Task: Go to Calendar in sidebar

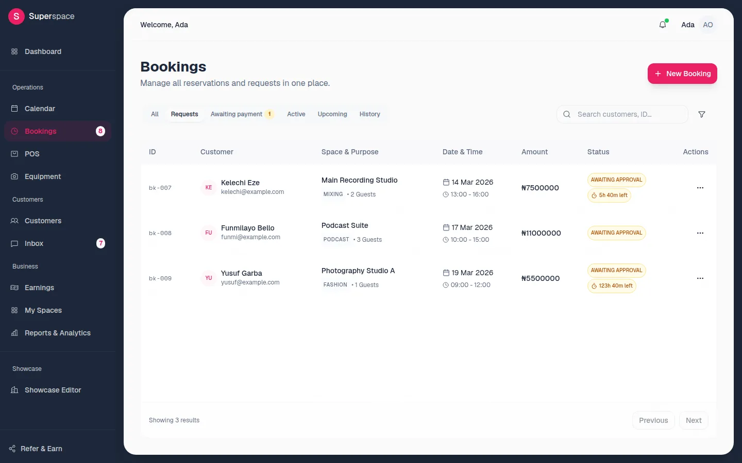Action: pyautogui.click(x=58, y=109)
